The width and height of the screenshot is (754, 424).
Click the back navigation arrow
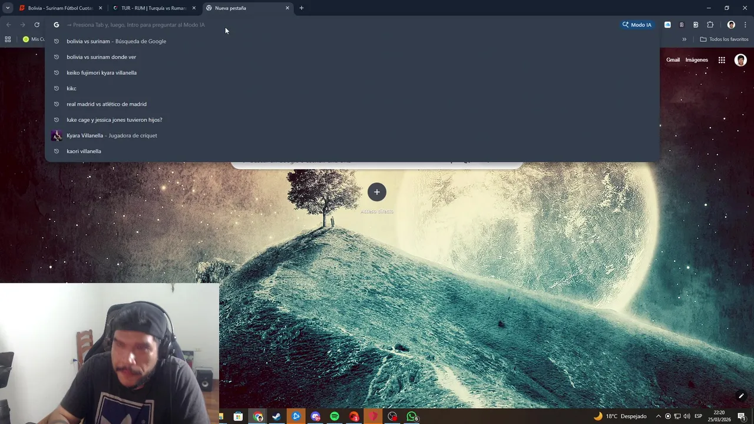[x=8, y=25]
